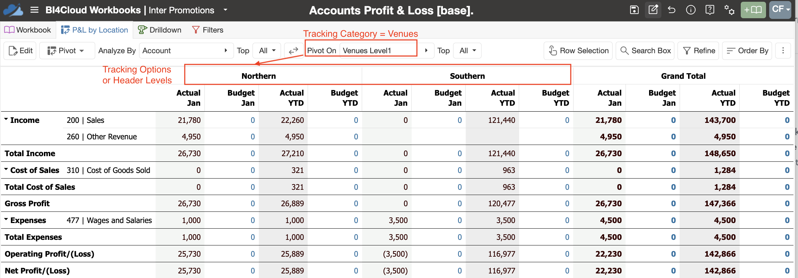The image size is (798, 278).
Task: Click the green add workbook button
Action: 753,10
